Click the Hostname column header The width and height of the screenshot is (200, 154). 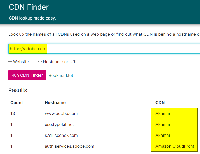(x=55, y=102)
